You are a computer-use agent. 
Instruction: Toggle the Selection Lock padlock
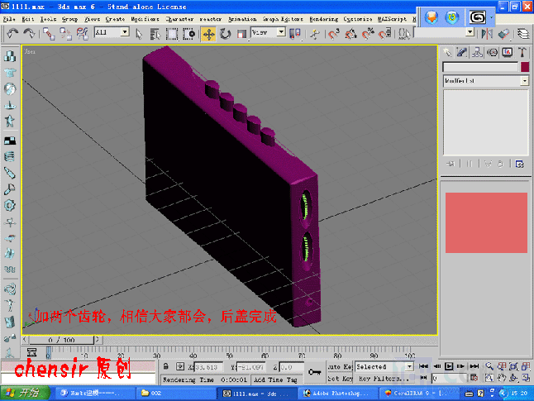coord(166,366)
